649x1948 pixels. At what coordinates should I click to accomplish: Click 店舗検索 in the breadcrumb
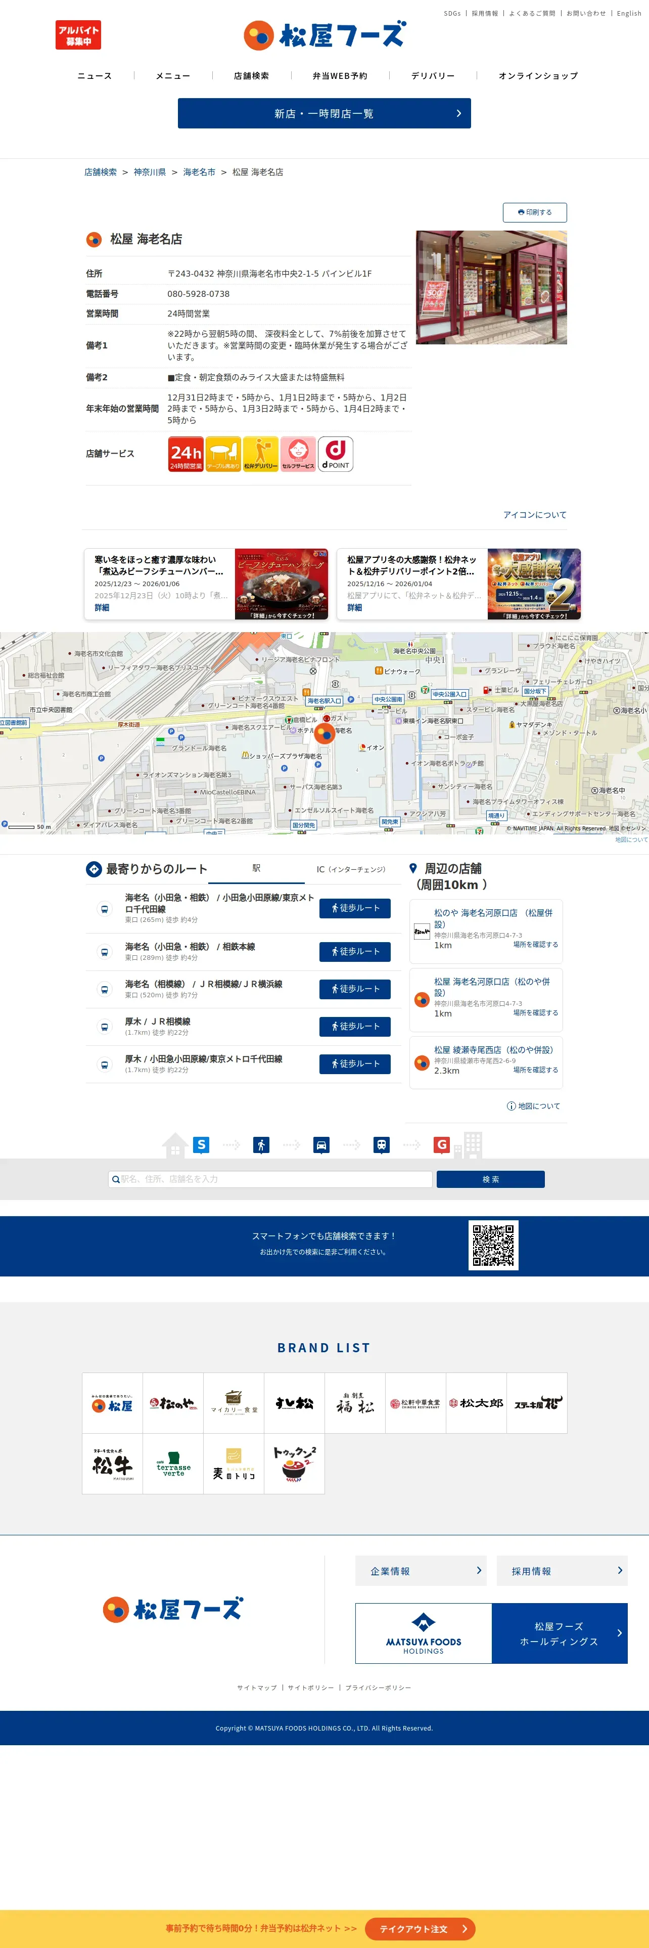click(101, 172)
